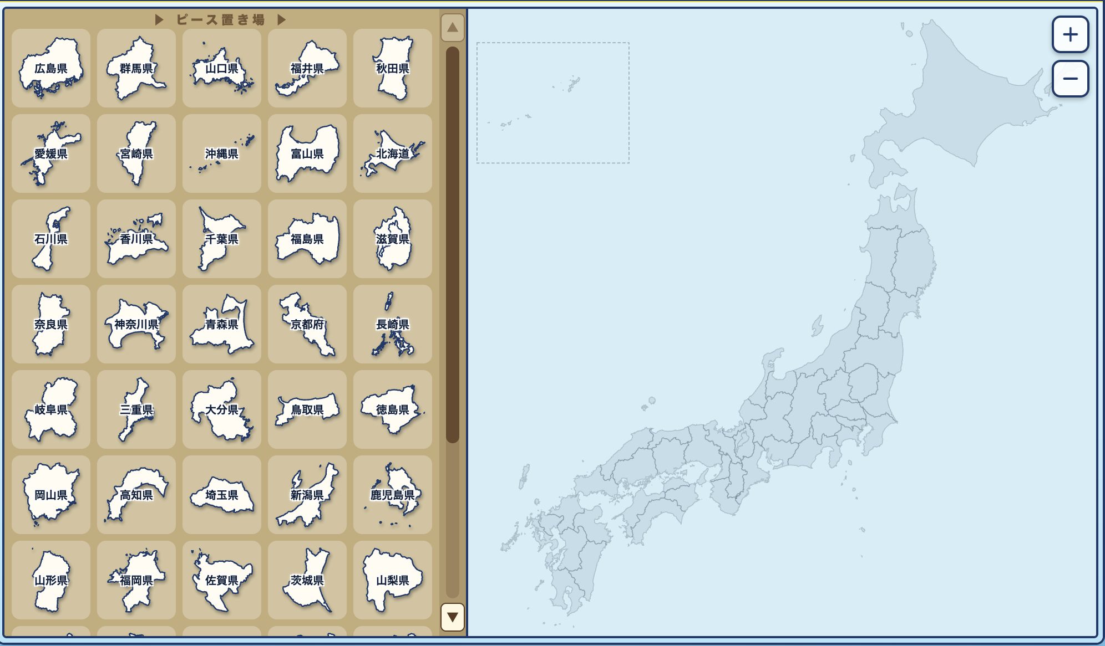Pick the 埼玉県 piece

[222, 495]
